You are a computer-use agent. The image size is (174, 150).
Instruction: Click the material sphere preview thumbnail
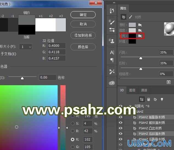[x=169, y=29]
